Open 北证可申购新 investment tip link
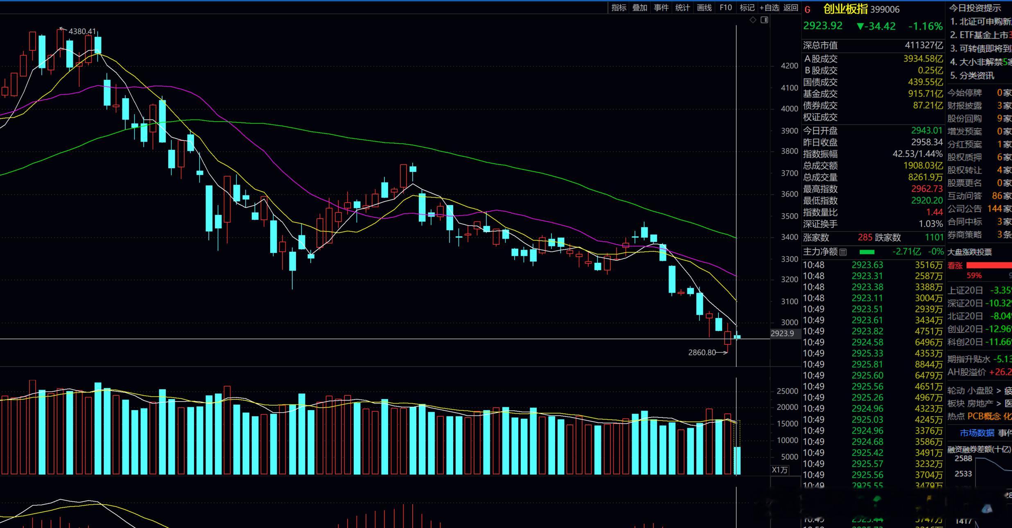 981,22
